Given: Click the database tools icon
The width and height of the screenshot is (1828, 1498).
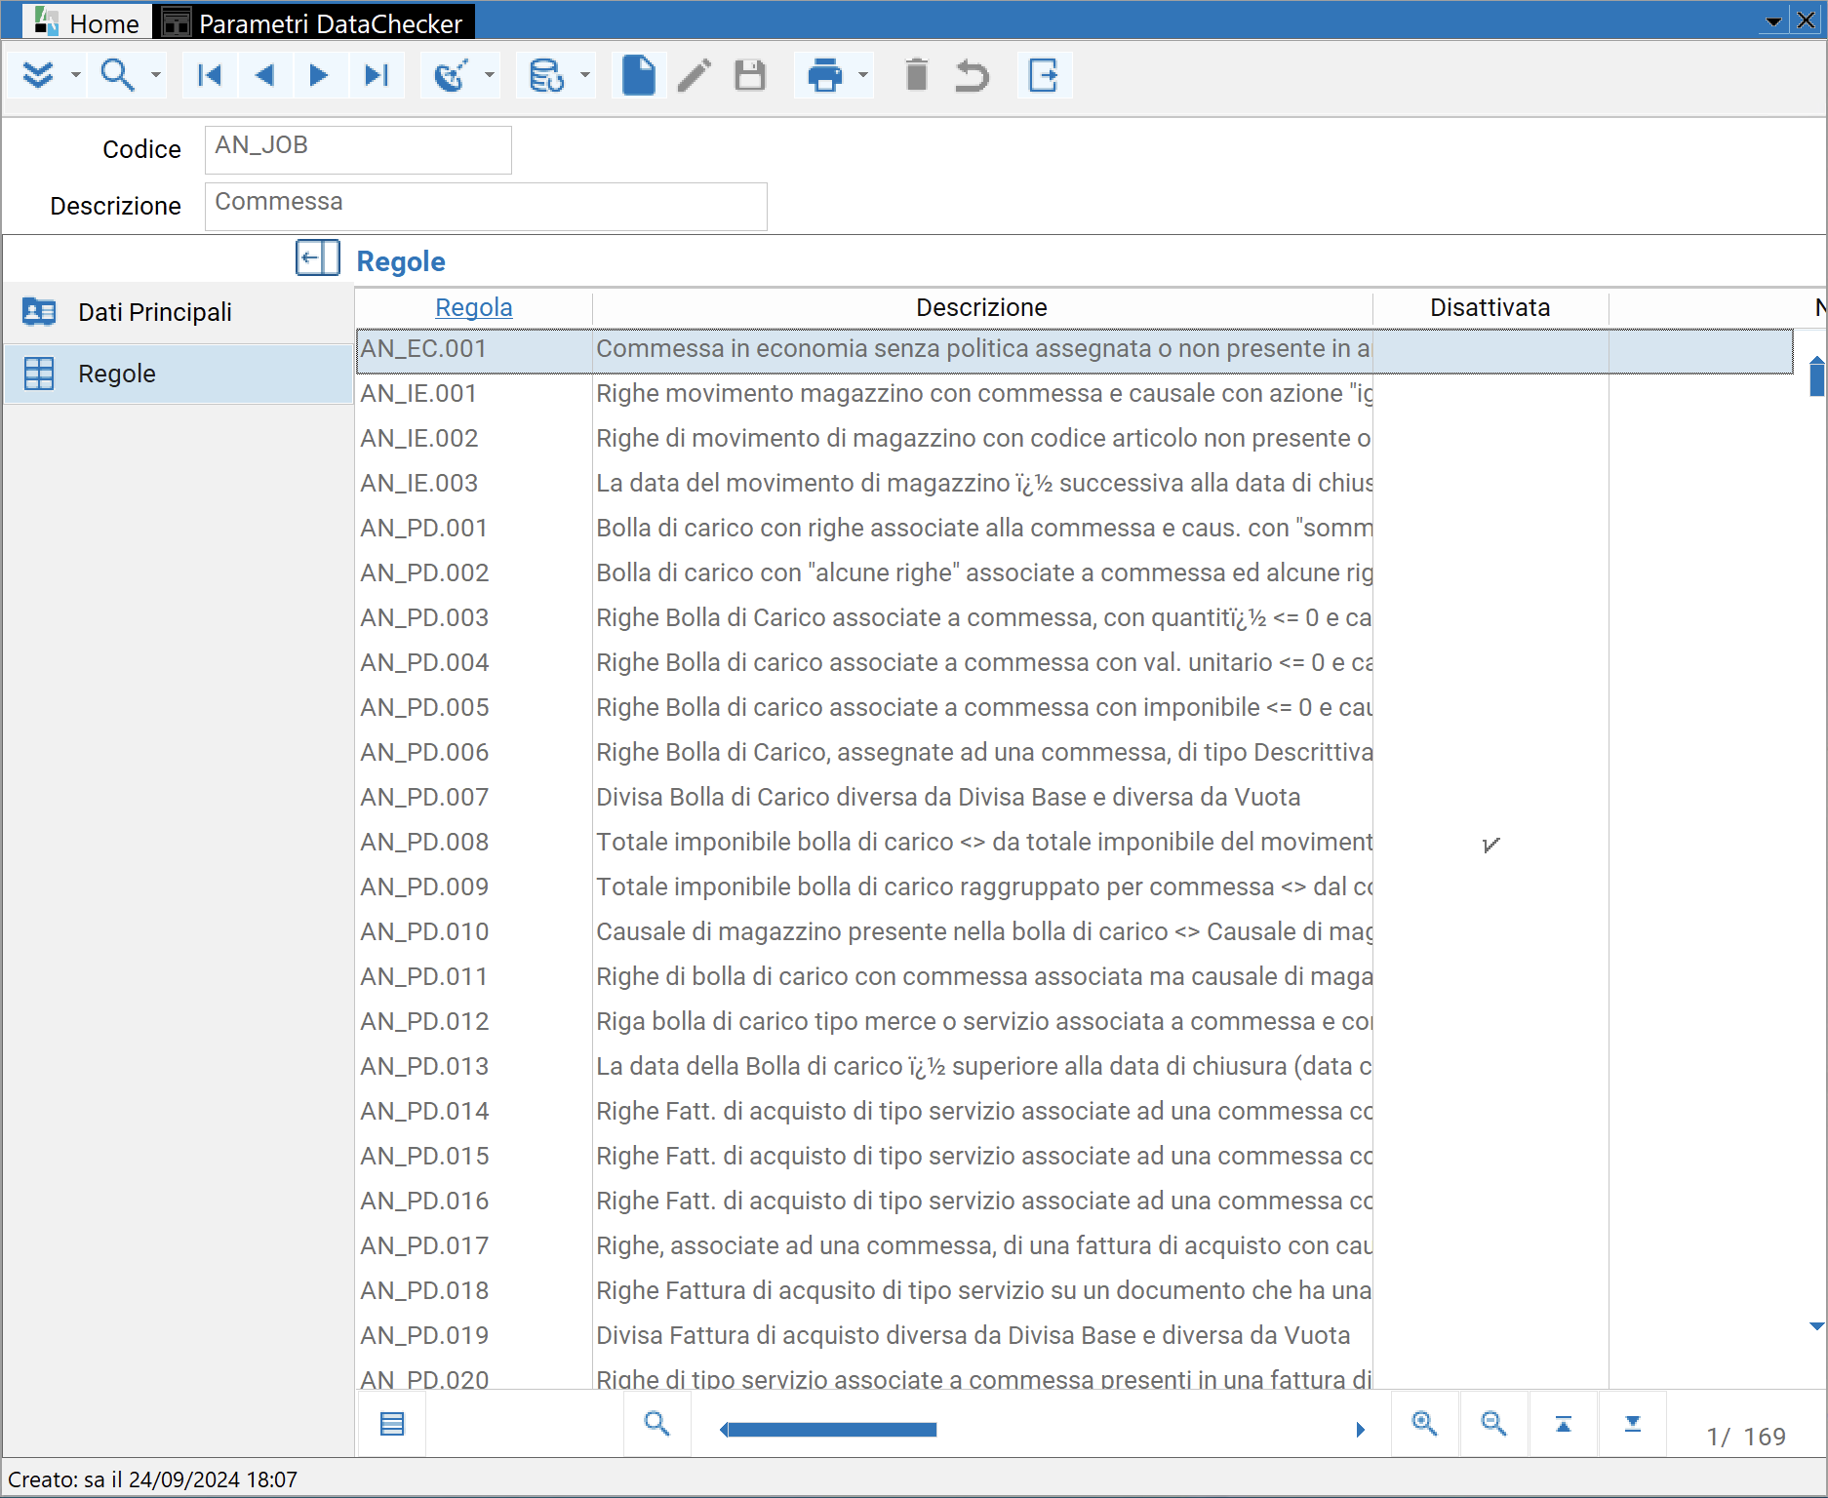Looking at the screenshot, I should [546, 75].
